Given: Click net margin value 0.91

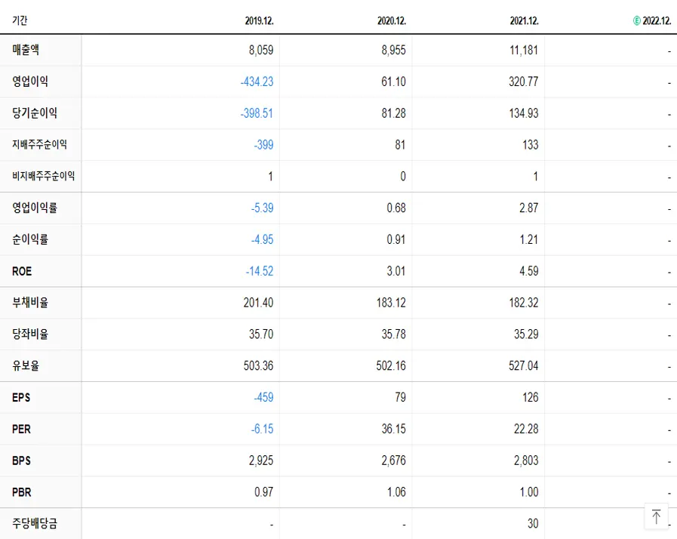Looking at the screenshot, I should 396,239.
